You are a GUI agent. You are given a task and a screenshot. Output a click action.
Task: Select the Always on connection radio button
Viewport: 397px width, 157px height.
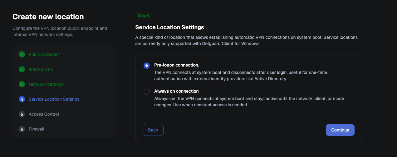[146, 92]
